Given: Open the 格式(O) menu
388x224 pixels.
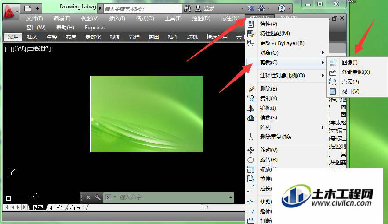Looking at the screenshot, I should tap(145, 18).
